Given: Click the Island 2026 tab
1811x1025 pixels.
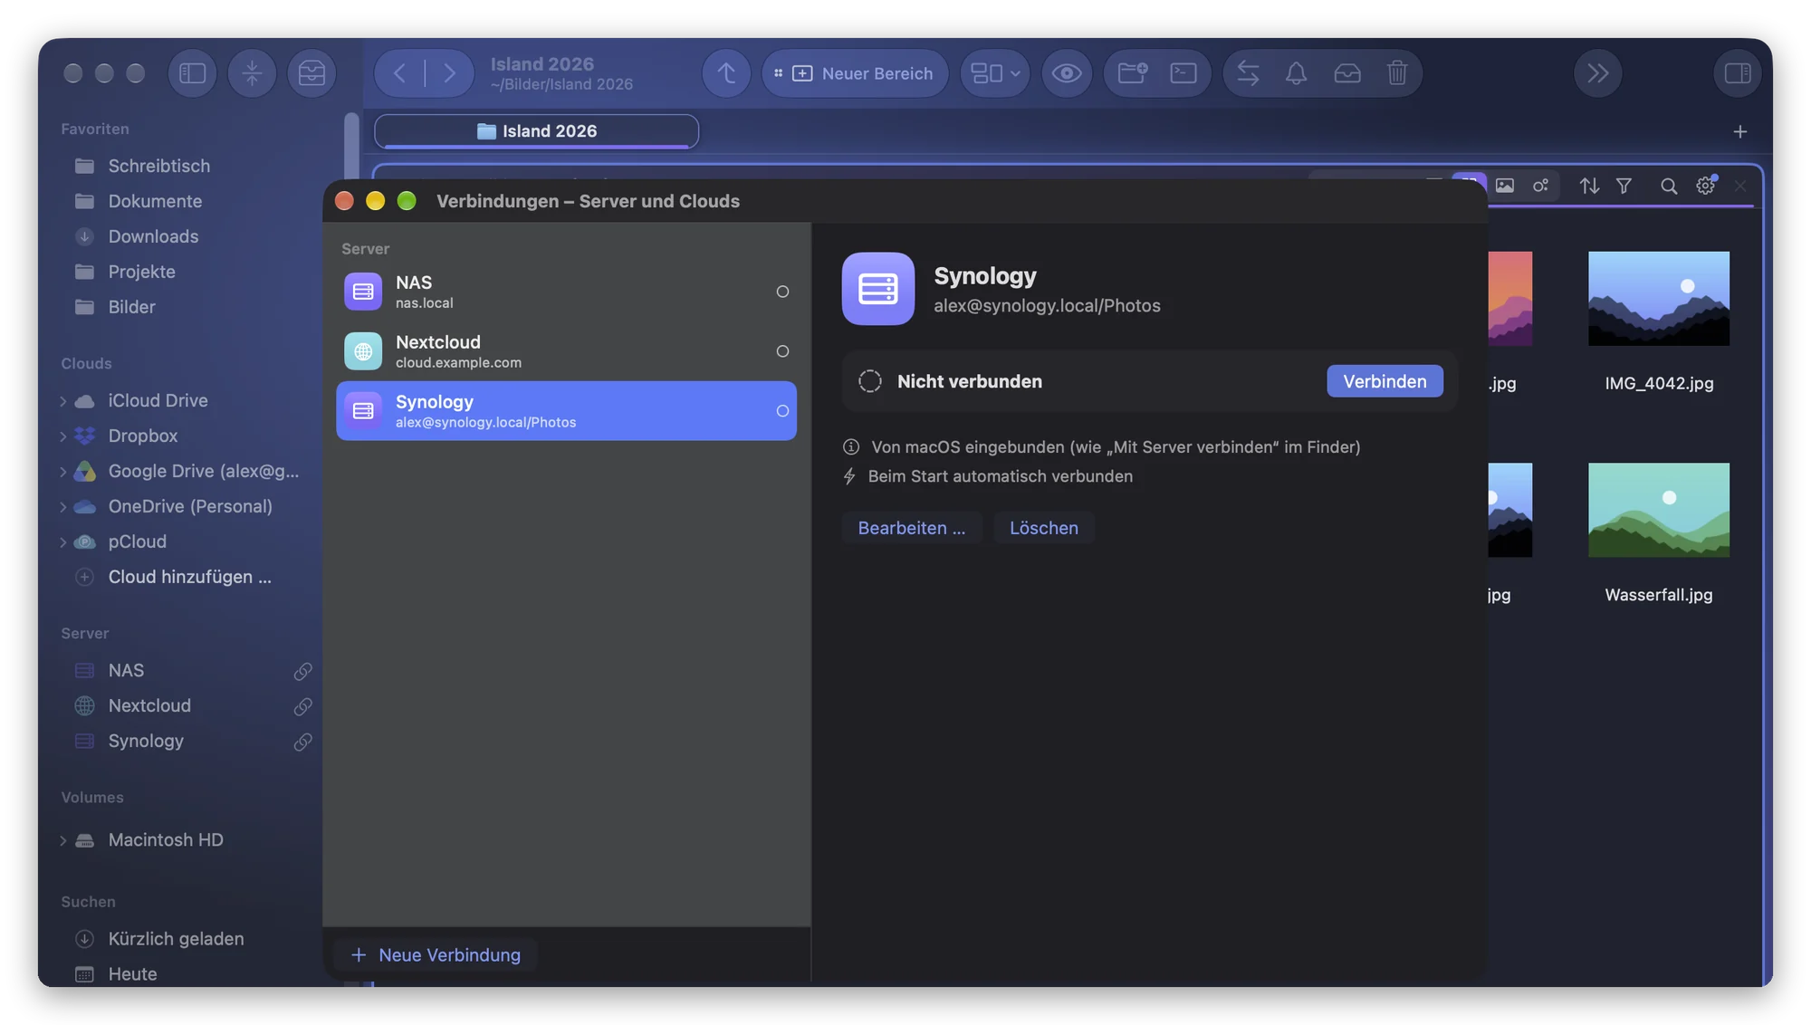Looking at the screenshot, I should click(x=536, y=131).
